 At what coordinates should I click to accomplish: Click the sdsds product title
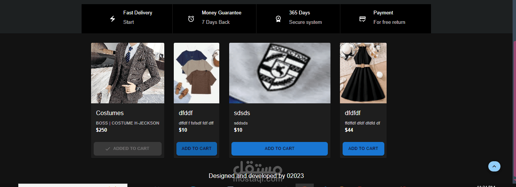[x=242, y=113]
